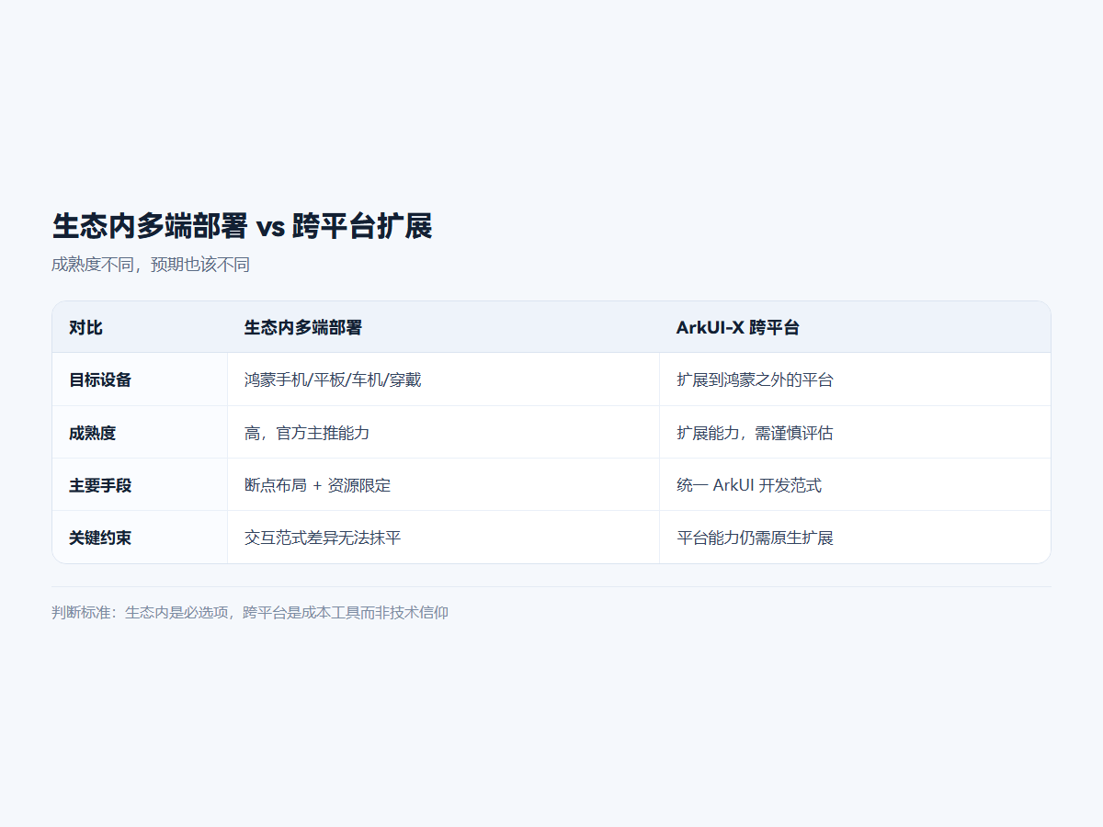This screenshot has width=1103, height=827.
Task: Click the footnote beginning '判断标准：生态内是必选项'
Action: [250, 612]
